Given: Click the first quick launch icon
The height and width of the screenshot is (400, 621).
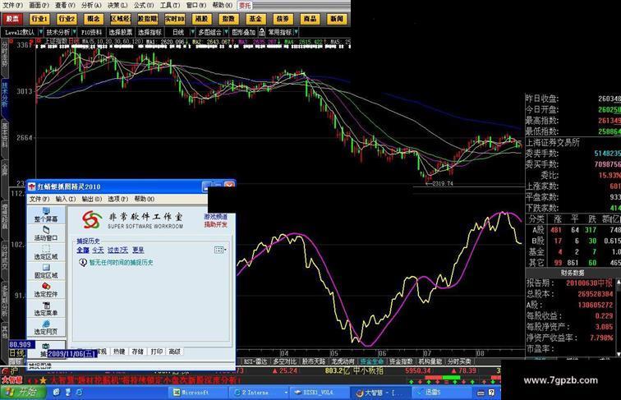Looking at the screenshot, I should point(57,393).
